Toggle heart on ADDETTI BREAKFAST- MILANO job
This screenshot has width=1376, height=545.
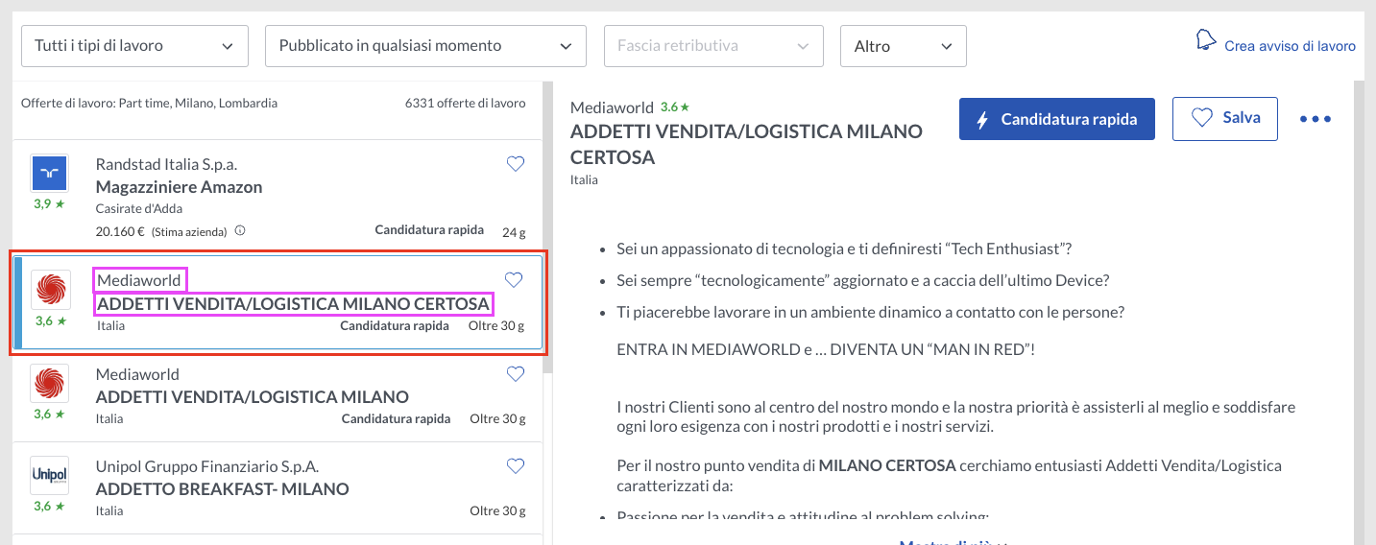coord(516,466)
